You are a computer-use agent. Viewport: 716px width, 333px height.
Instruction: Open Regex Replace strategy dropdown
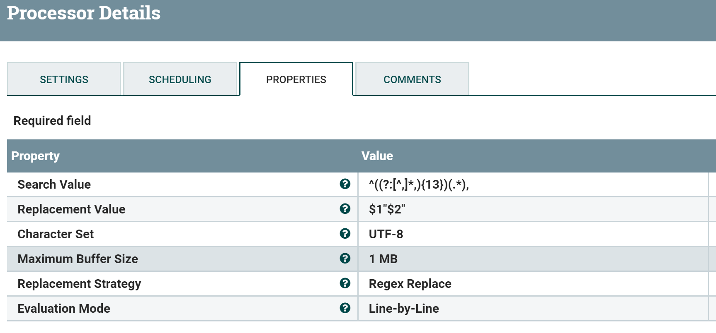pyautogui.click(x=410, y=284)
